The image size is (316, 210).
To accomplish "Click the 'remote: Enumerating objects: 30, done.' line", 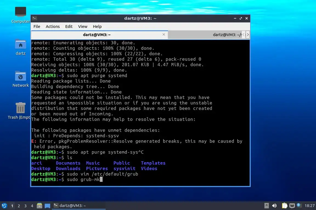I will [83, 43].
